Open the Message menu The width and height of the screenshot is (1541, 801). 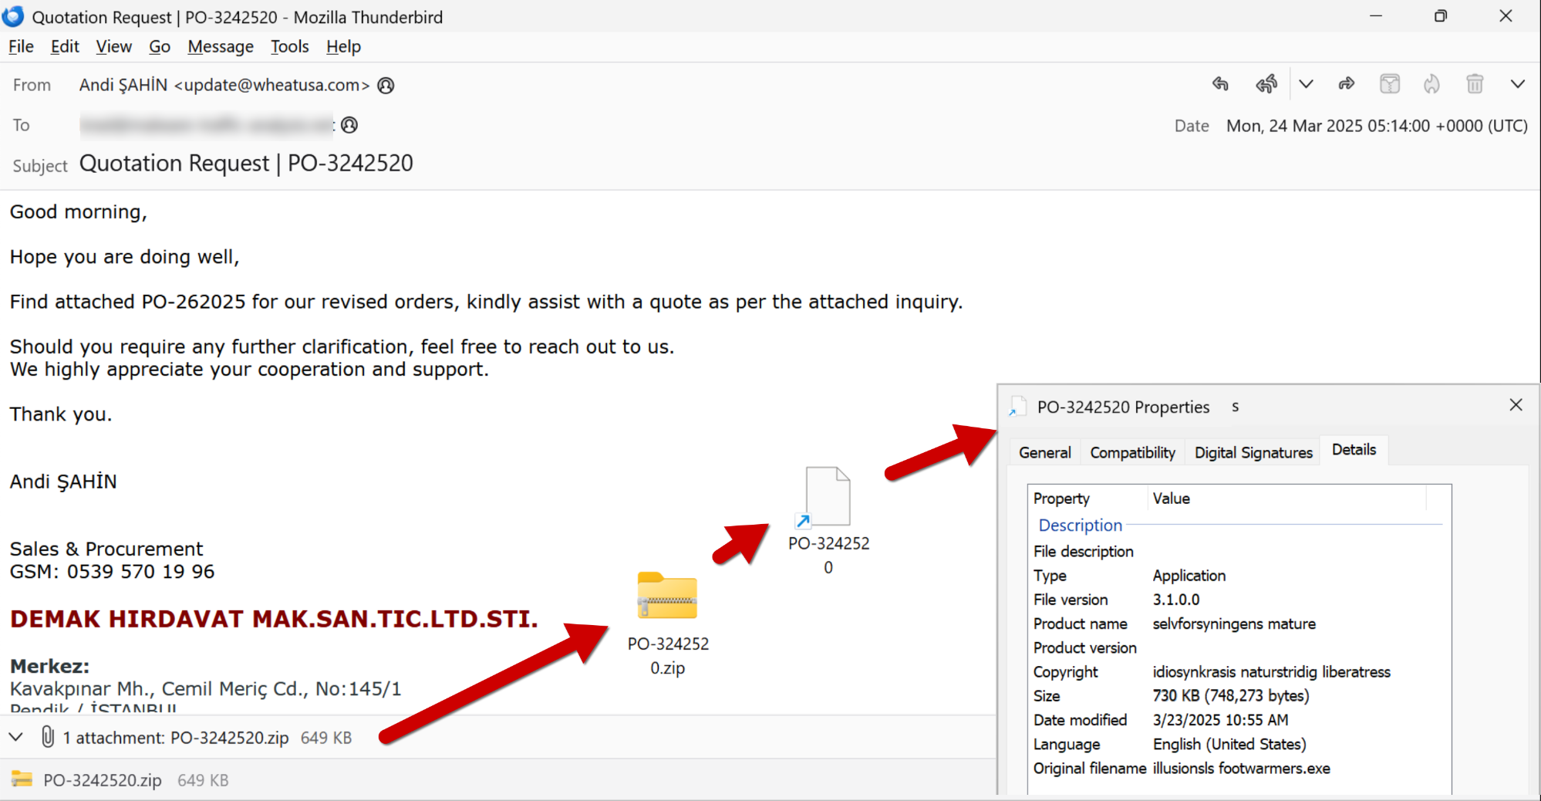(x=221, y=46)
